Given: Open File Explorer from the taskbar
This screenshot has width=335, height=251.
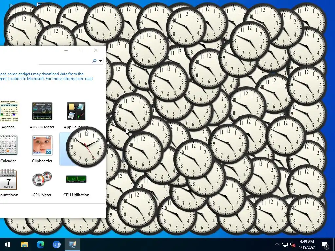Looking at the screenshot, I should [x=24, y=244].
